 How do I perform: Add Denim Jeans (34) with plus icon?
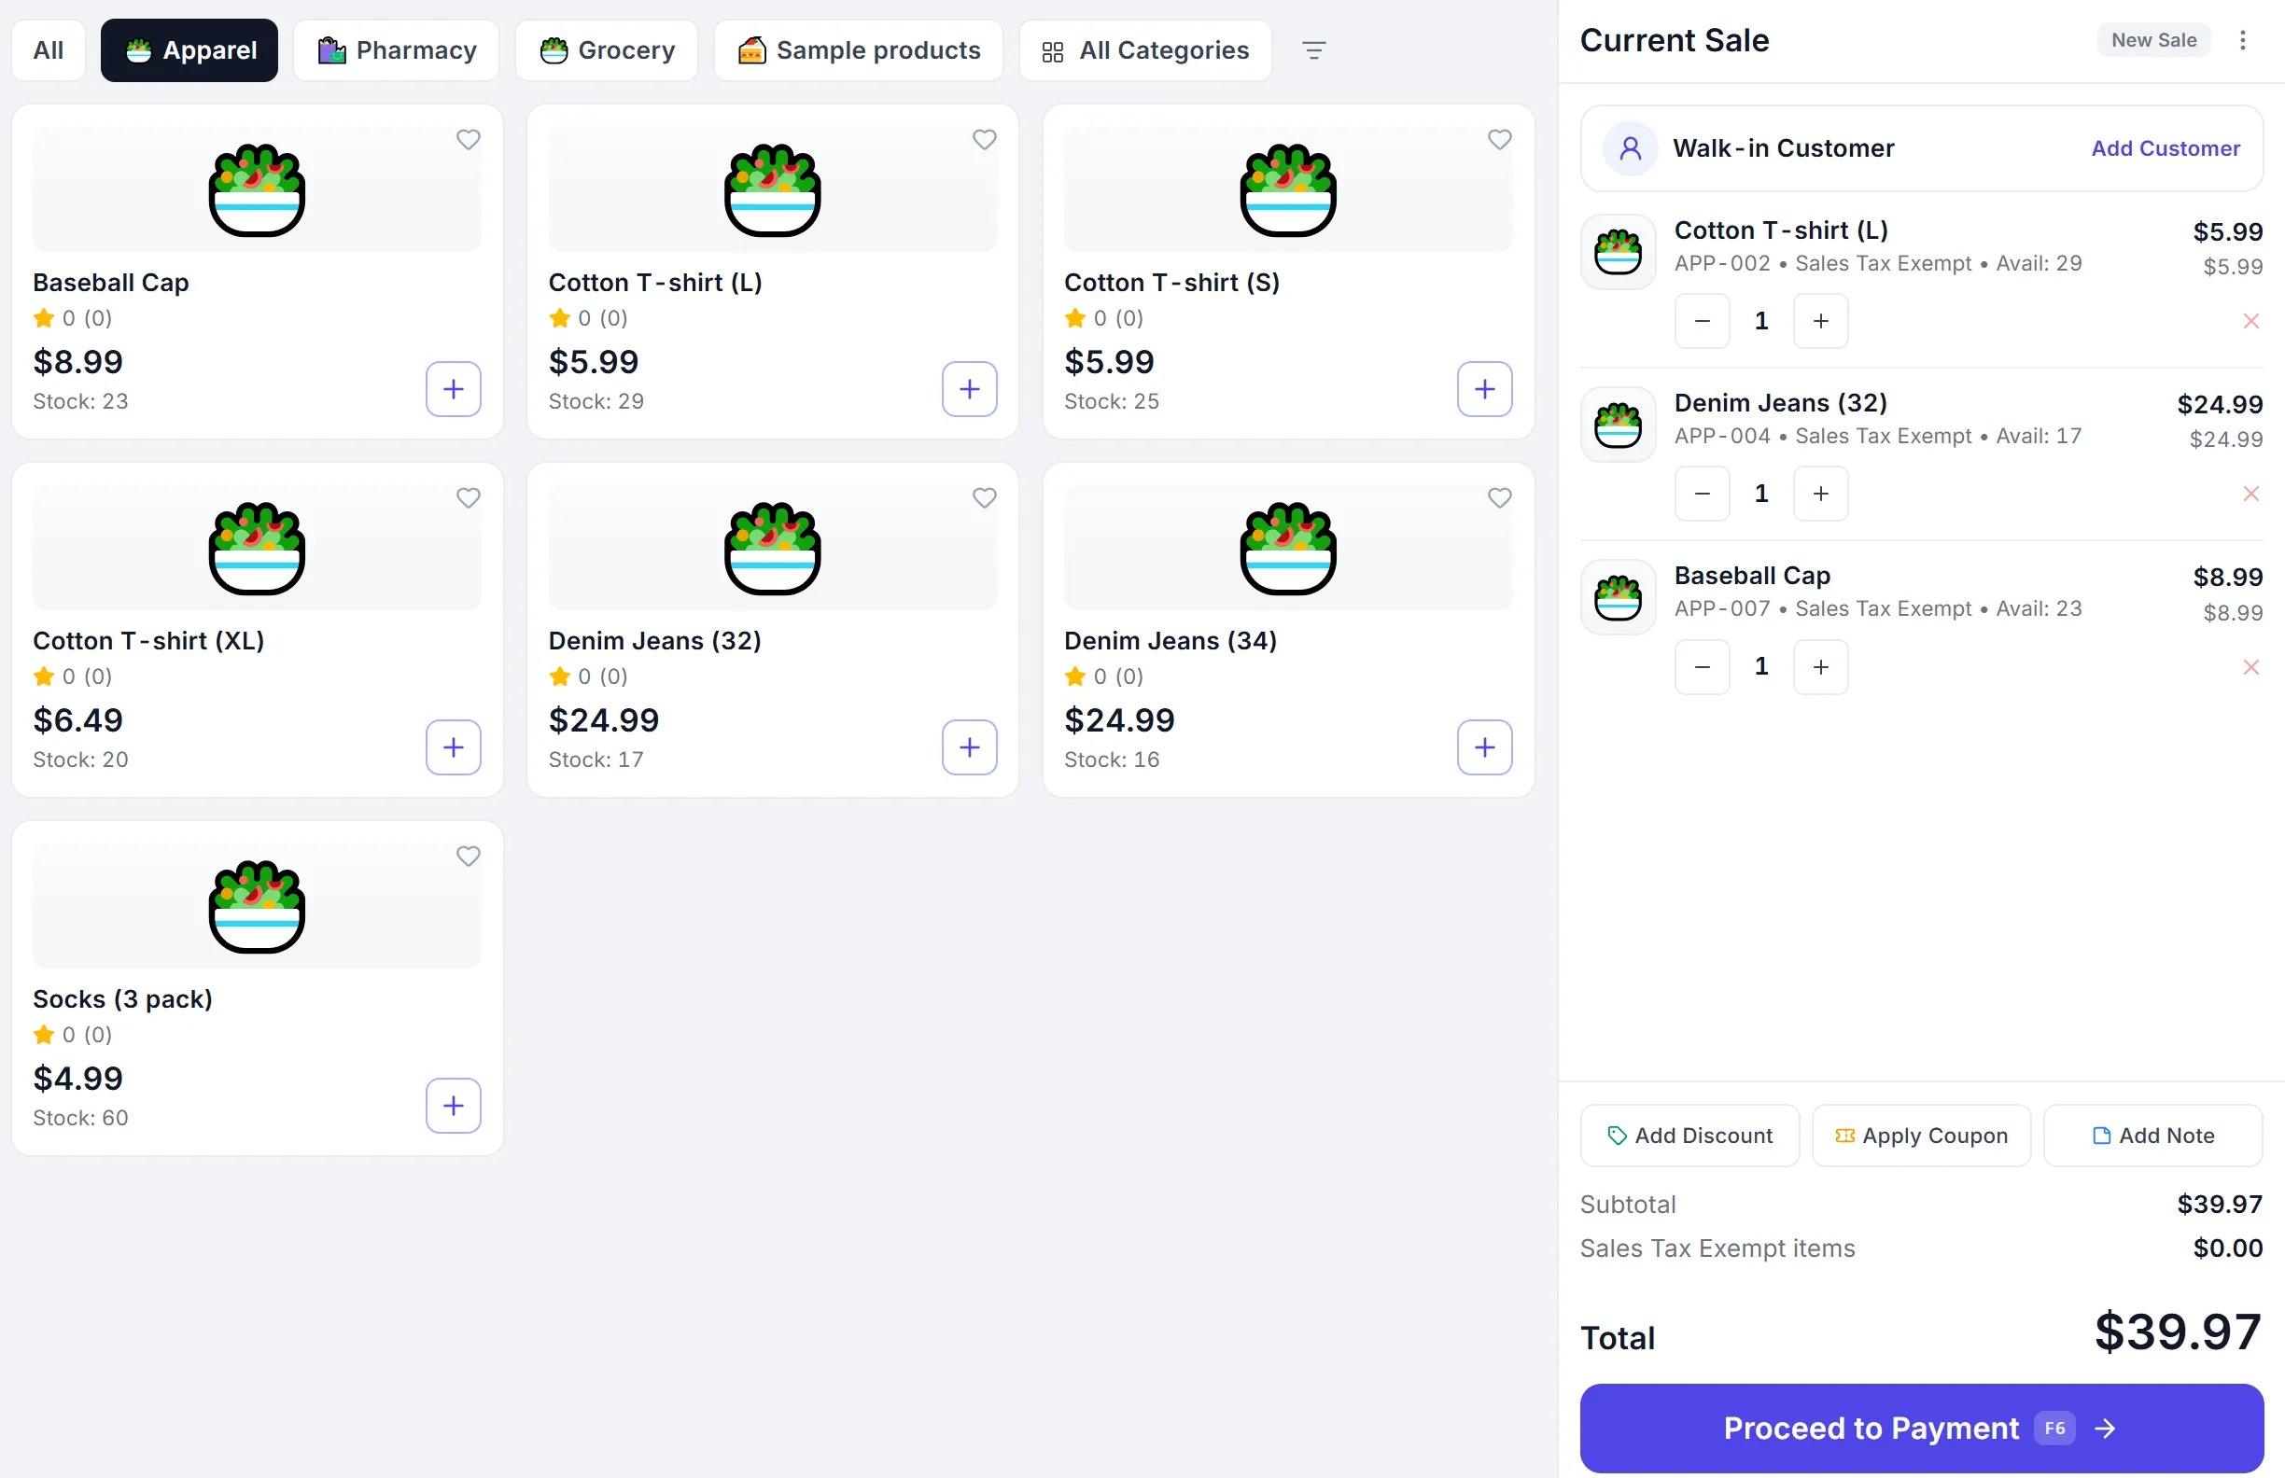pos(1484,746)
